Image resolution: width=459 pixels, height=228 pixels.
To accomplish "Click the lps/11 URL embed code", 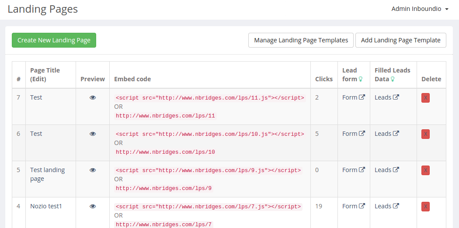I will tap(165, 116).
